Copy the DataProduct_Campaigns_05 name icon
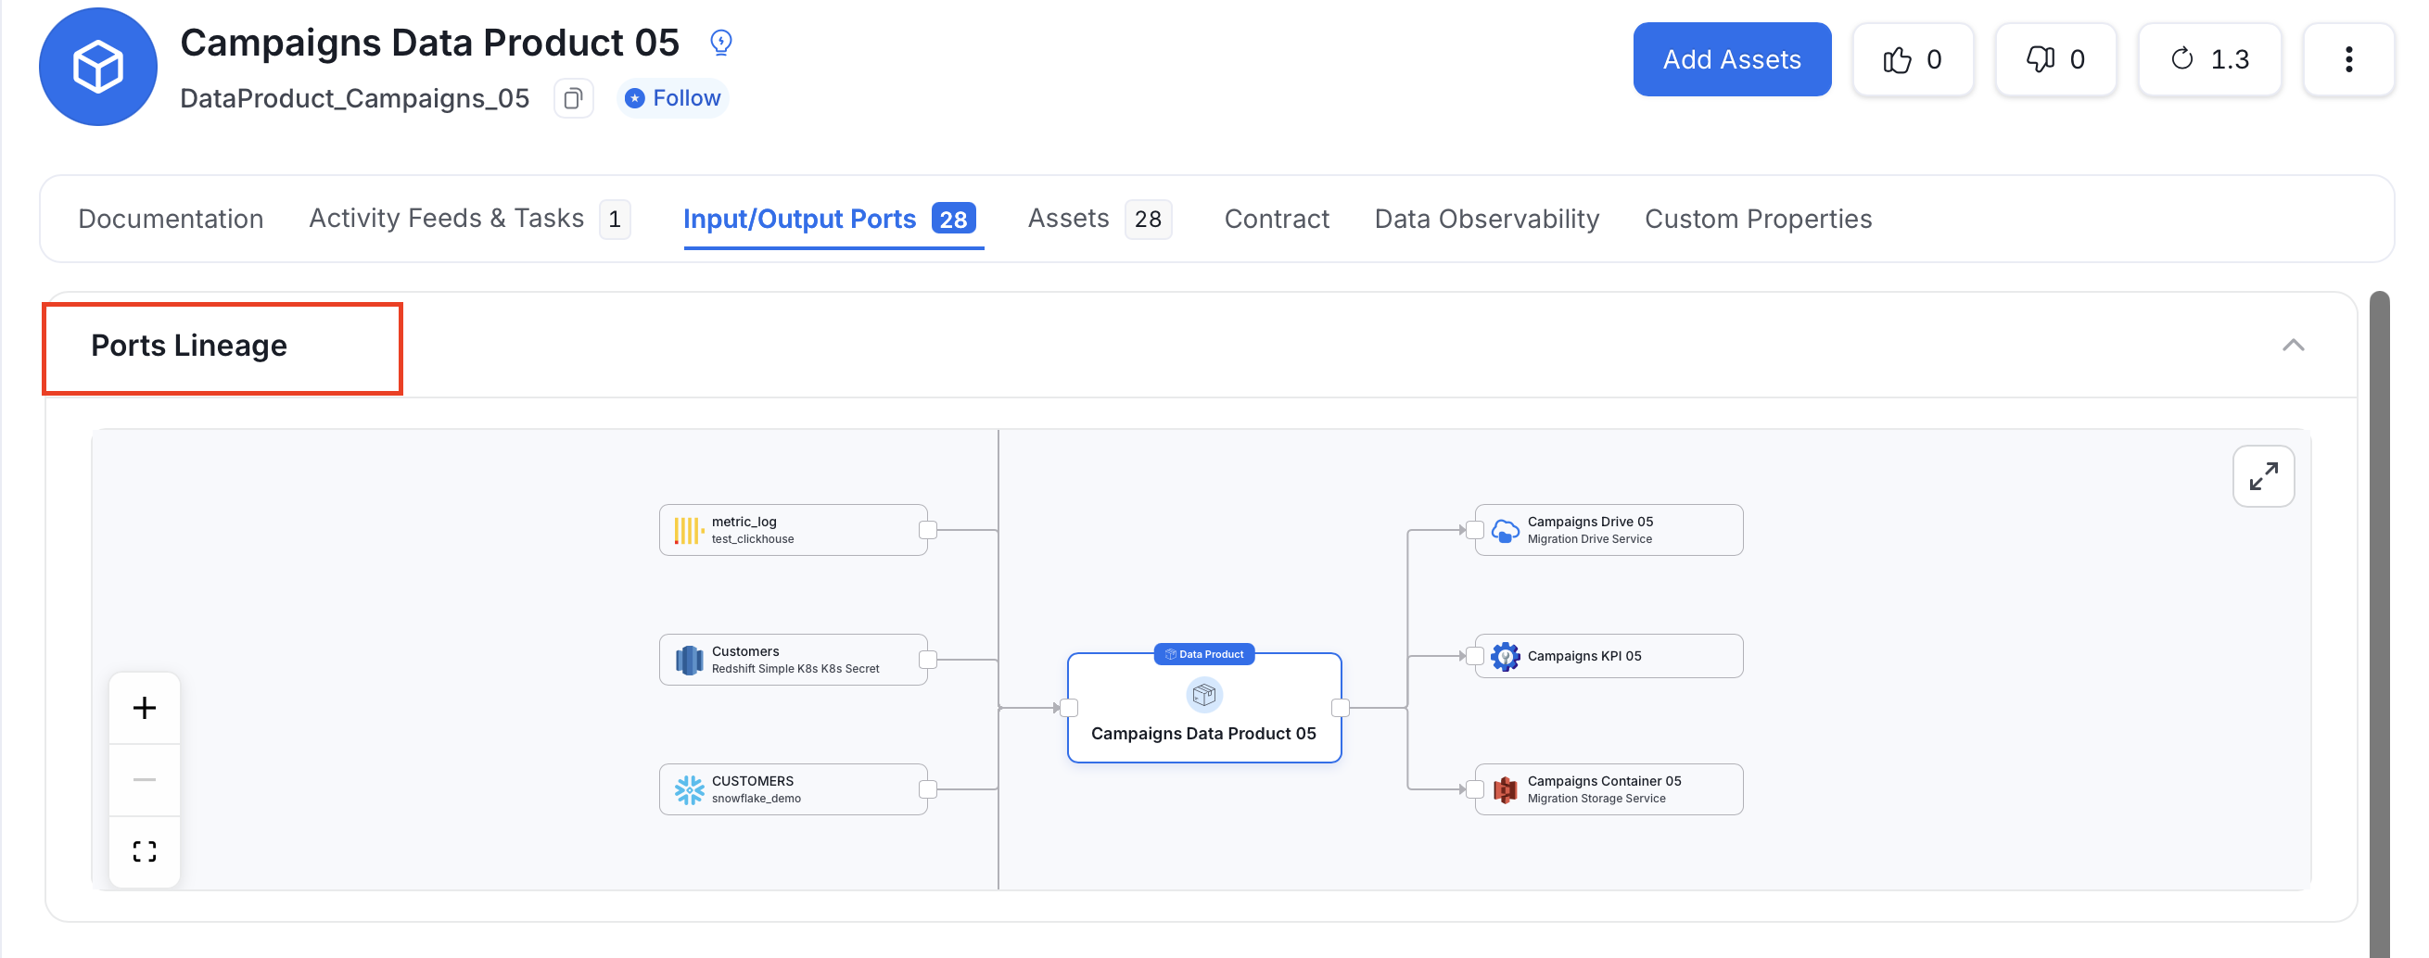This screenshot has width=2429, height=958. point(573,98)
